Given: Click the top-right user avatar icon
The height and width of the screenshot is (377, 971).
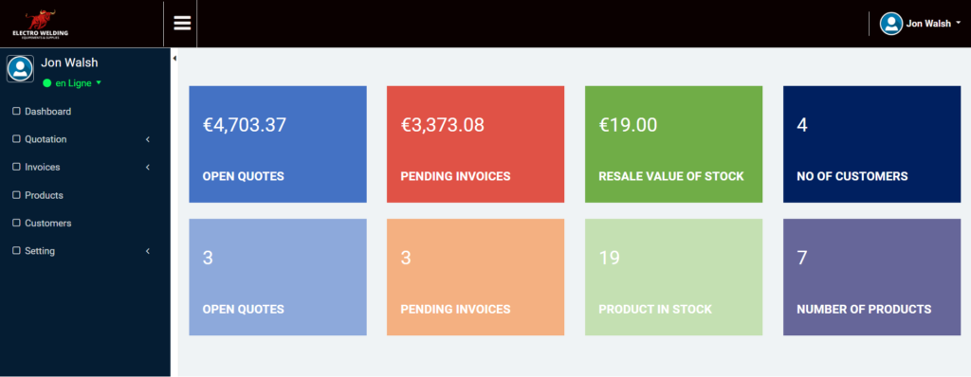Looking at the screenshot, I should 891,24.
